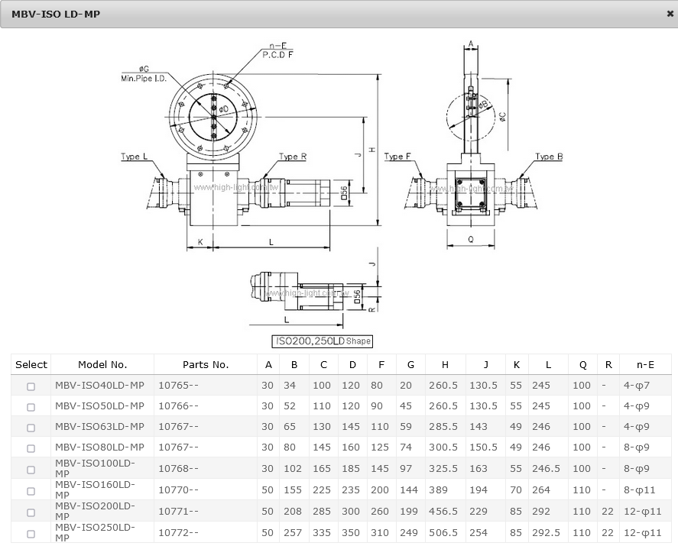Check the box beside MBV-ISO63LD-MP
Image resolution: width=678 pixels, height=546 pixels.
(x=31, y=428)
